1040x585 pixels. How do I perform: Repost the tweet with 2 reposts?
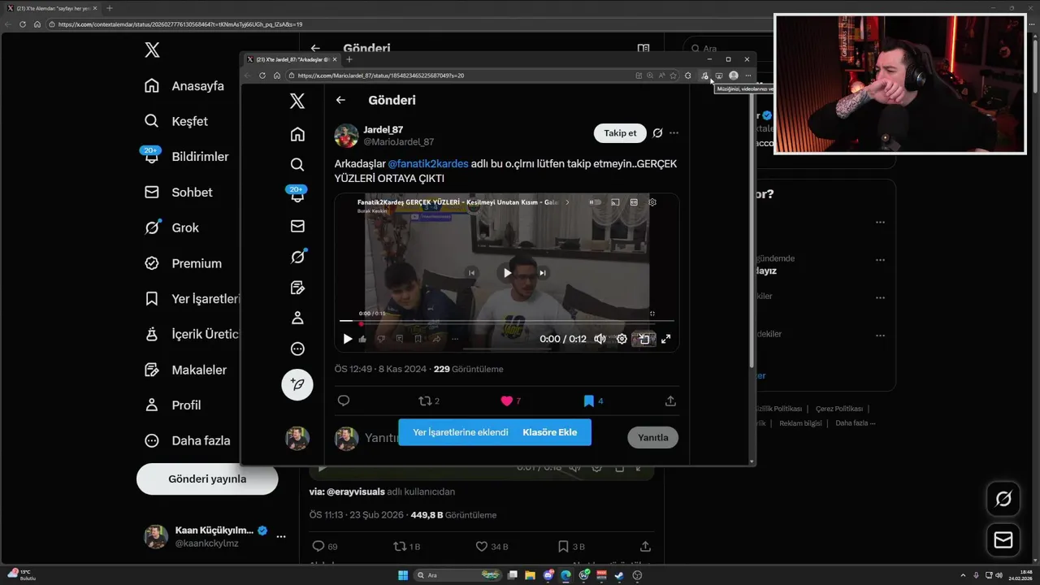[x=428, y=401]
